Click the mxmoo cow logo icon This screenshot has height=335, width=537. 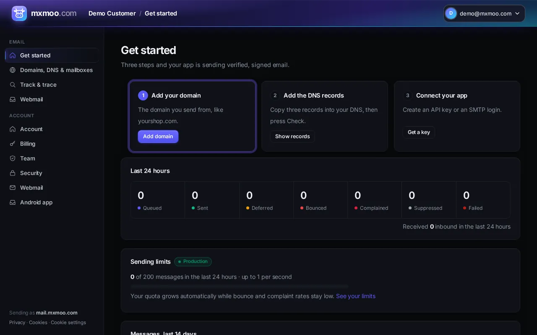pos(19,13)
